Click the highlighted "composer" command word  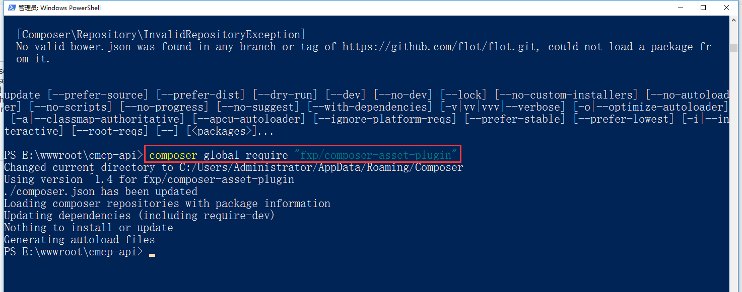tap(173, 155)
